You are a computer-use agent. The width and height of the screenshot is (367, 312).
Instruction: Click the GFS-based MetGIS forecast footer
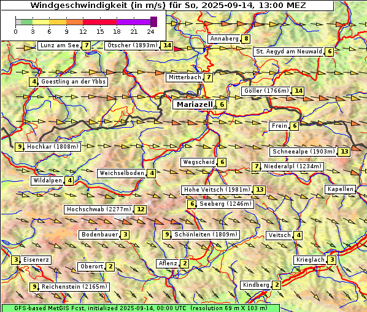(141, 308)
